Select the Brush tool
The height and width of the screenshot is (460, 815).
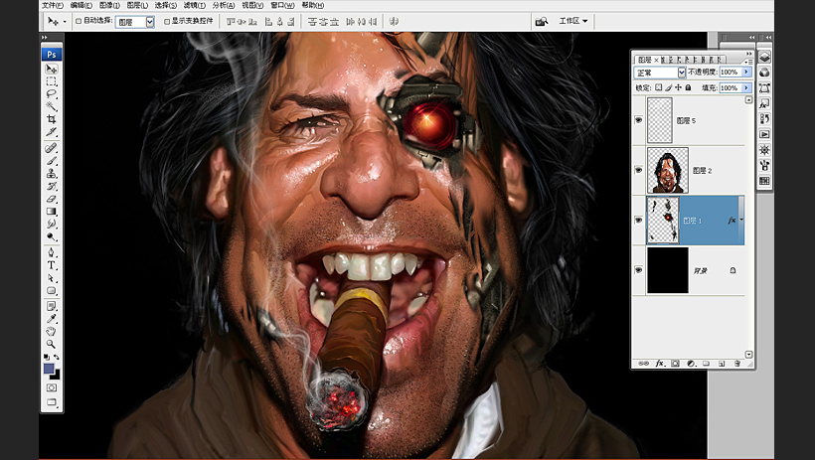(52, 161)
